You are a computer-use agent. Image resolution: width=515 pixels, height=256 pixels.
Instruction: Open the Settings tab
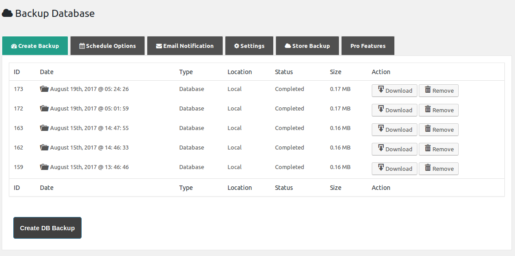(249, 46)
